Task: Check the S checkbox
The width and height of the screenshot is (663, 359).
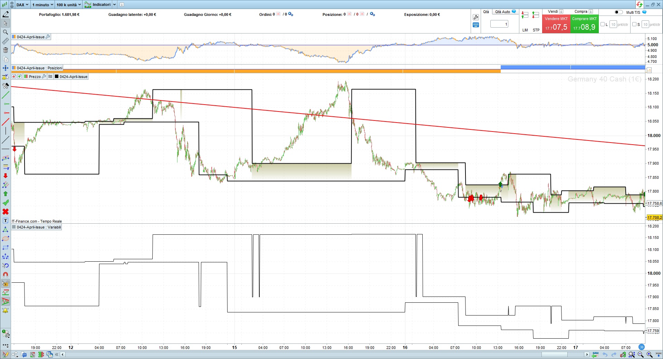Action: [x=634, y=24]
